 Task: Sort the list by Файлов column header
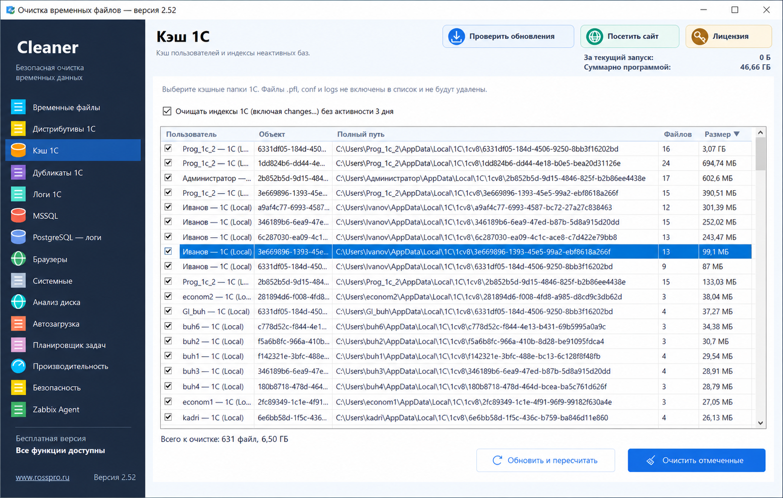[677, 134]
